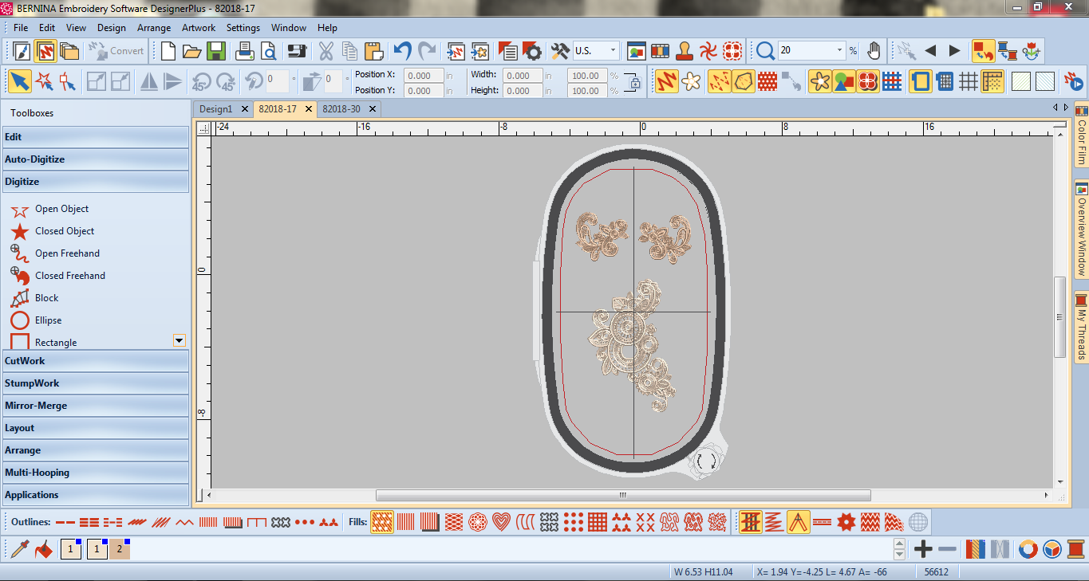This screenshot has height=581, width=1089.
Task: Open the My Threads panel
Action: [1081, 327]
